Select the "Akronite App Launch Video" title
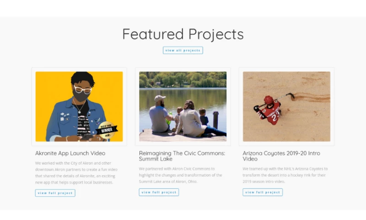366x220 pixels. pos(70,153)
